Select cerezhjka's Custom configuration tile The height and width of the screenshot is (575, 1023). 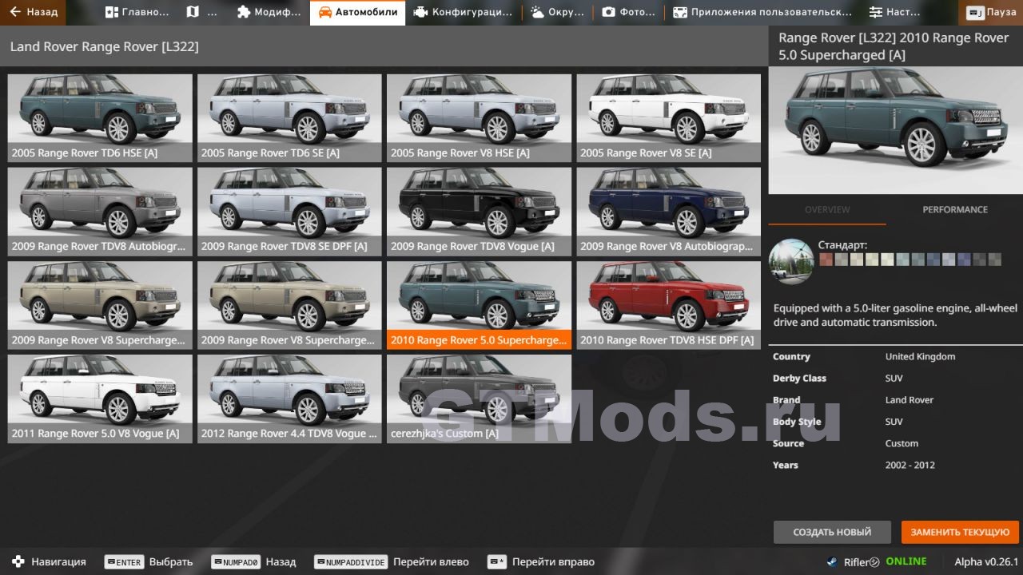point(479,399)
